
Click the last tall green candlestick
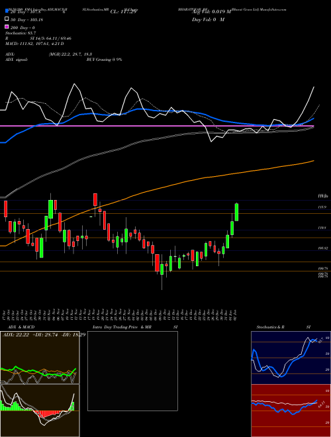pos(236,212)
